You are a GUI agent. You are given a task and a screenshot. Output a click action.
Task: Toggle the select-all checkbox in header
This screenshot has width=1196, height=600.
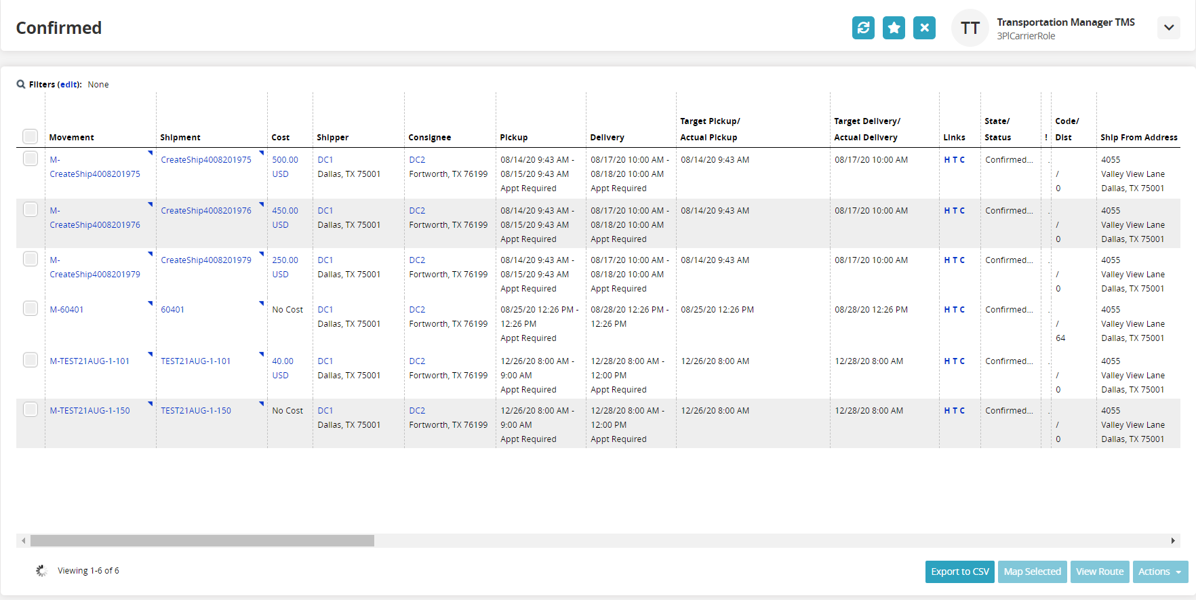[31, 136]
